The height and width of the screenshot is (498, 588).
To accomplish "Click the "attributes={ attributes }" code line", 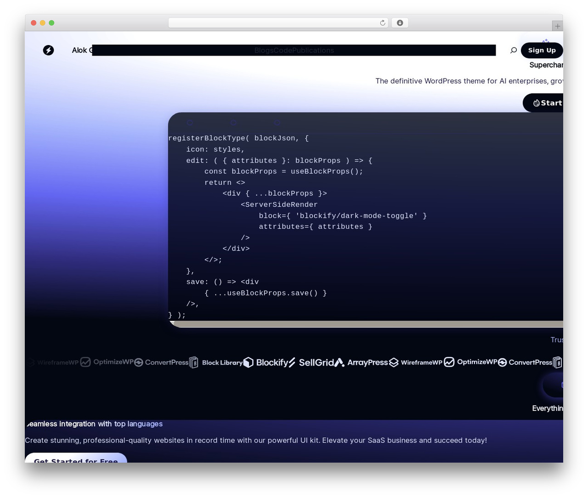I will (x=315, y=226).
